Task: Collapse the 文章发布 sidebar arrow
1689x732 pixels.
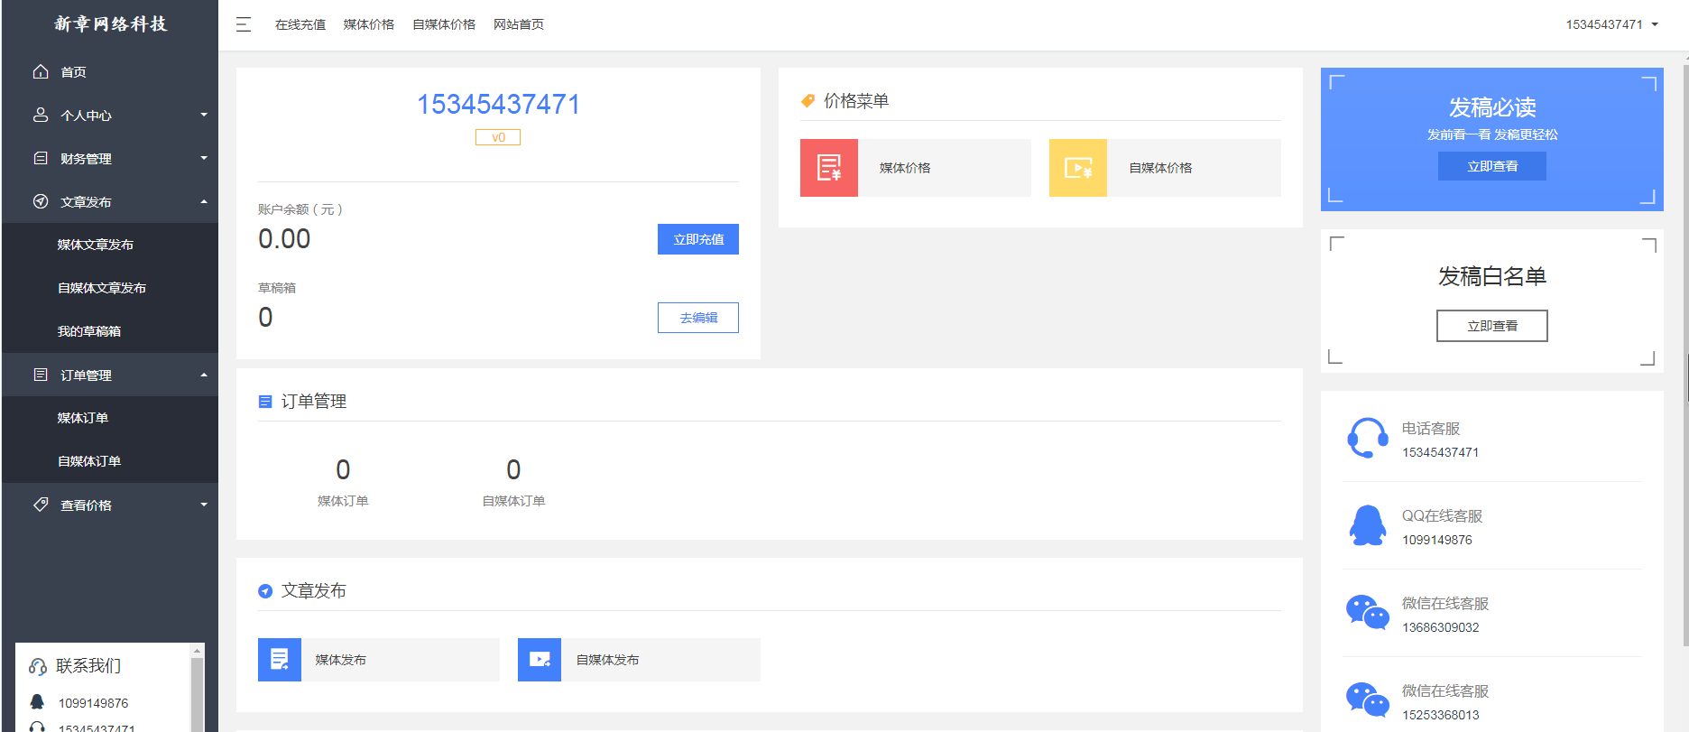Action: coord(204,201)
